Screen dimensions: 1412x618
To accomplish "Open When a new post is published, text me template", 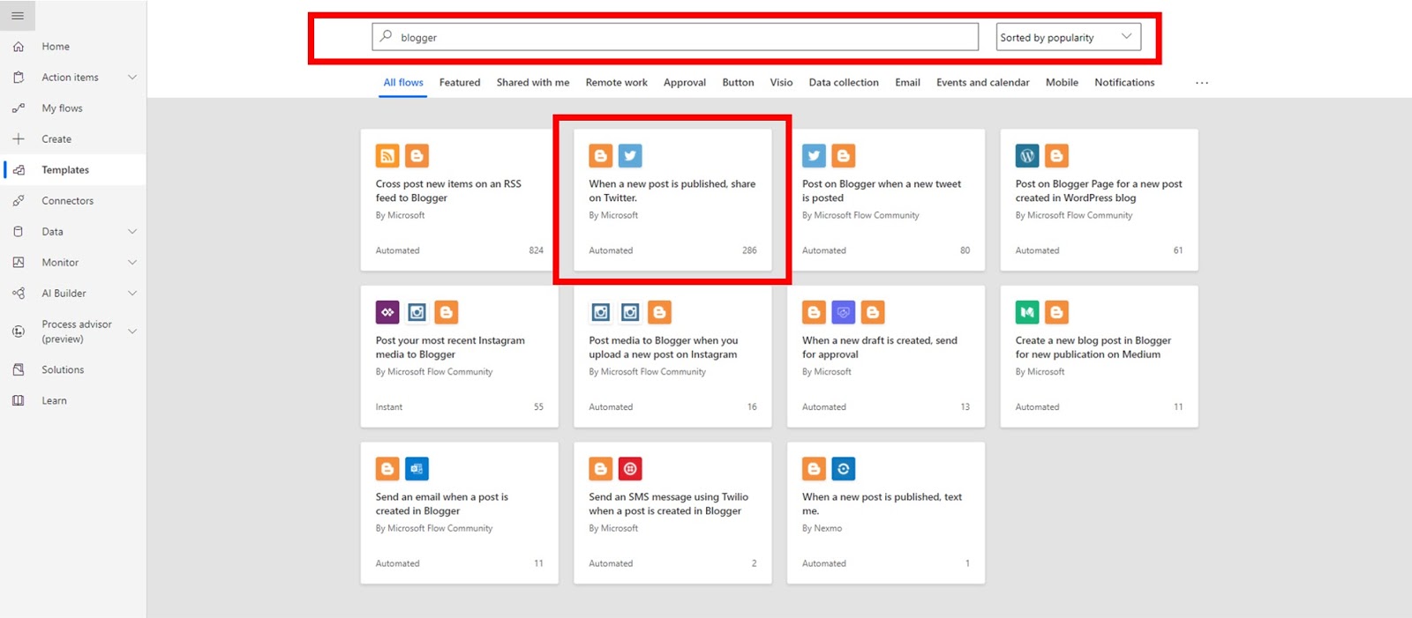I will click(x=886, y=513).
